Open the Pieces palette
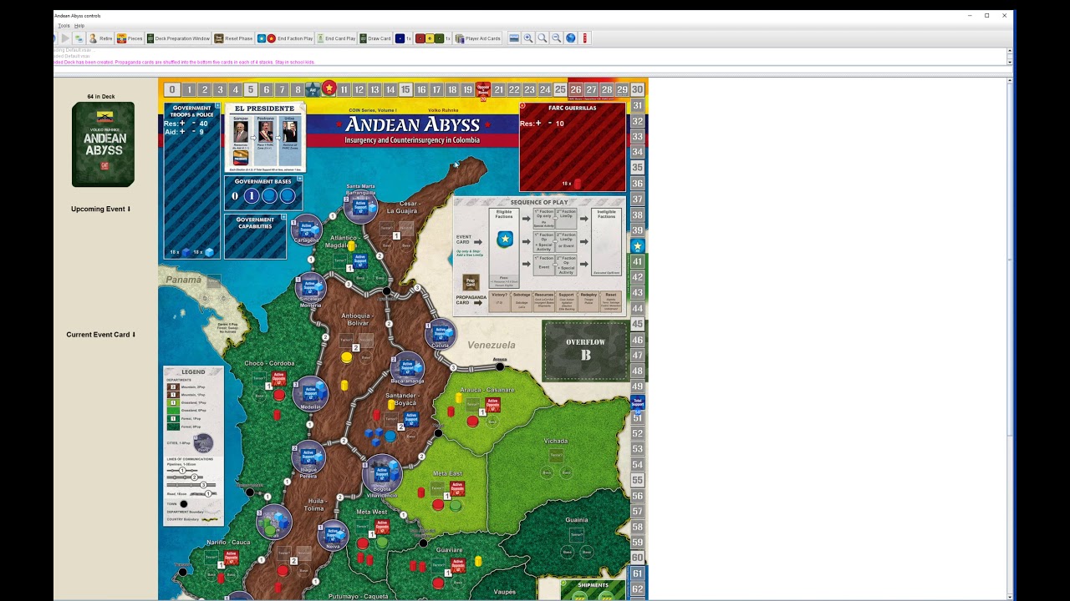1070x601 pixels. [x=130, y=38]
